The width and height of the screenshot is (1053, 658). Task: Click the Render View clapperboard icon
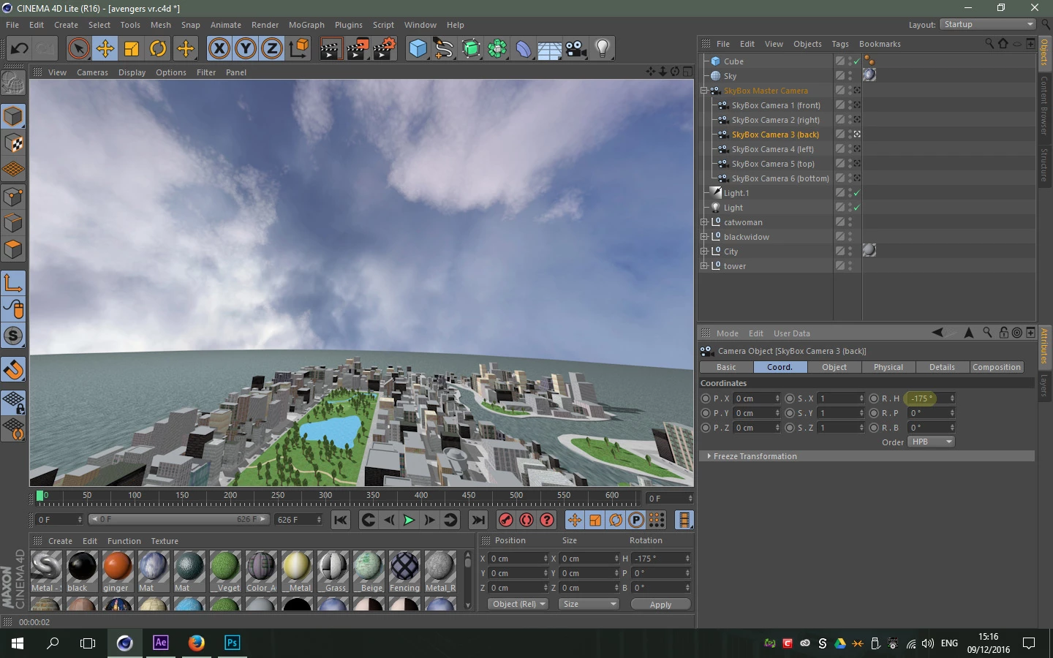(331, 49)
